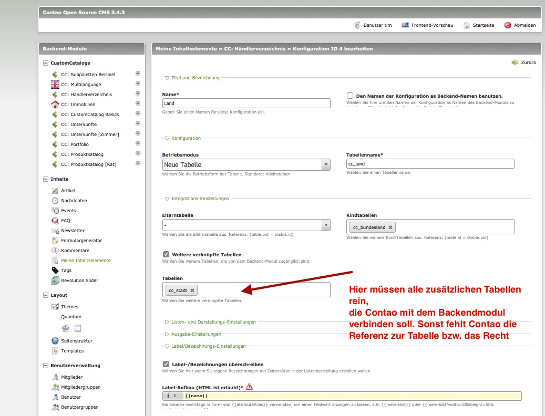This screenshot has height=416, width=545.
Task: Open Nachrichten in the Inhalte menu
Action: point(74,201)
